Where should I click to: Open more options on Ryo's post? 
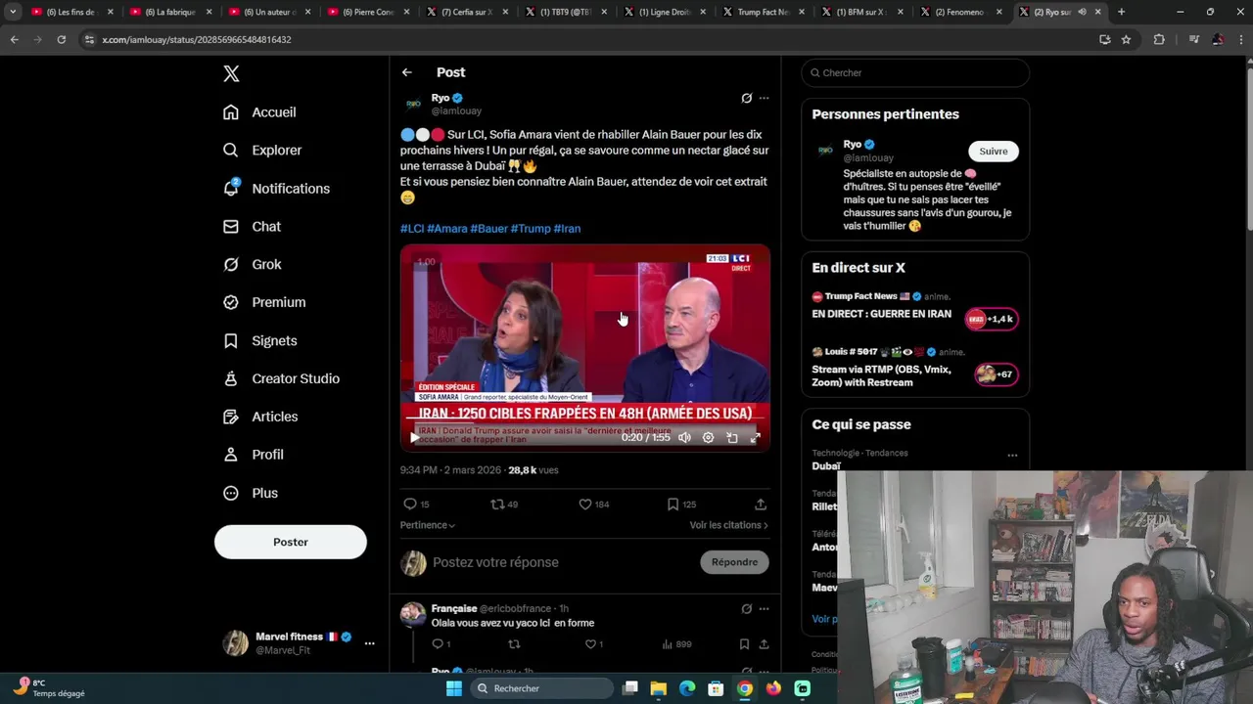[x=765, y=98]
